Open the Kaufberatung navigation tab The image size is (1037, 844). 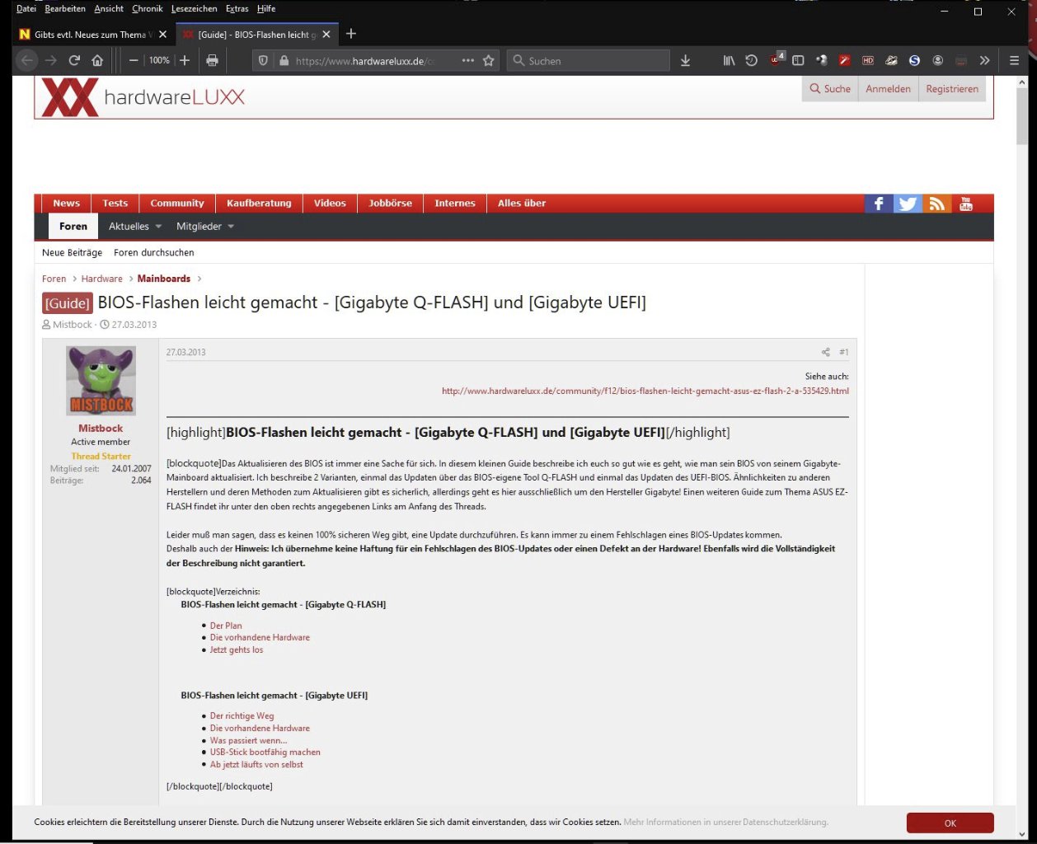click(259, 204)
